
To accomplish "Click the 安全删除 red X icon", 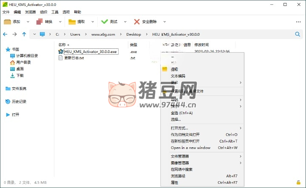I will click(x=137, y=22).
